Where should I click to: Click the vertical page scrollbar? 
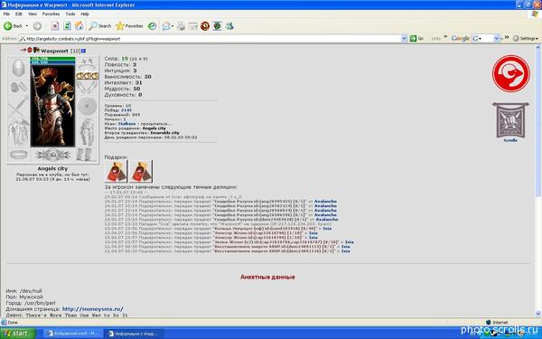click(x=538, y=181)
